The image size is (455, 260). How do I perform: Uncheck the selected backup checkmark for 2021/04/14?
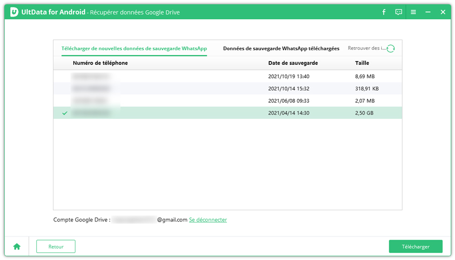(65, 113)
